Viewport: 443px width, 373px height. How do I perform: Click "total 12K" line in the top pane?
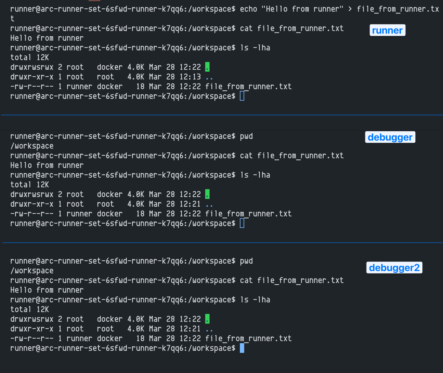click(x=29, y=57)
